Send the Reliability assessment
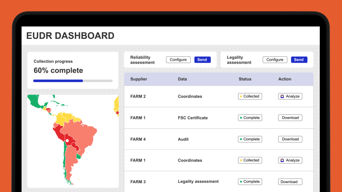Viewport: 342px width, 192px height. click(x=202, y=60)
